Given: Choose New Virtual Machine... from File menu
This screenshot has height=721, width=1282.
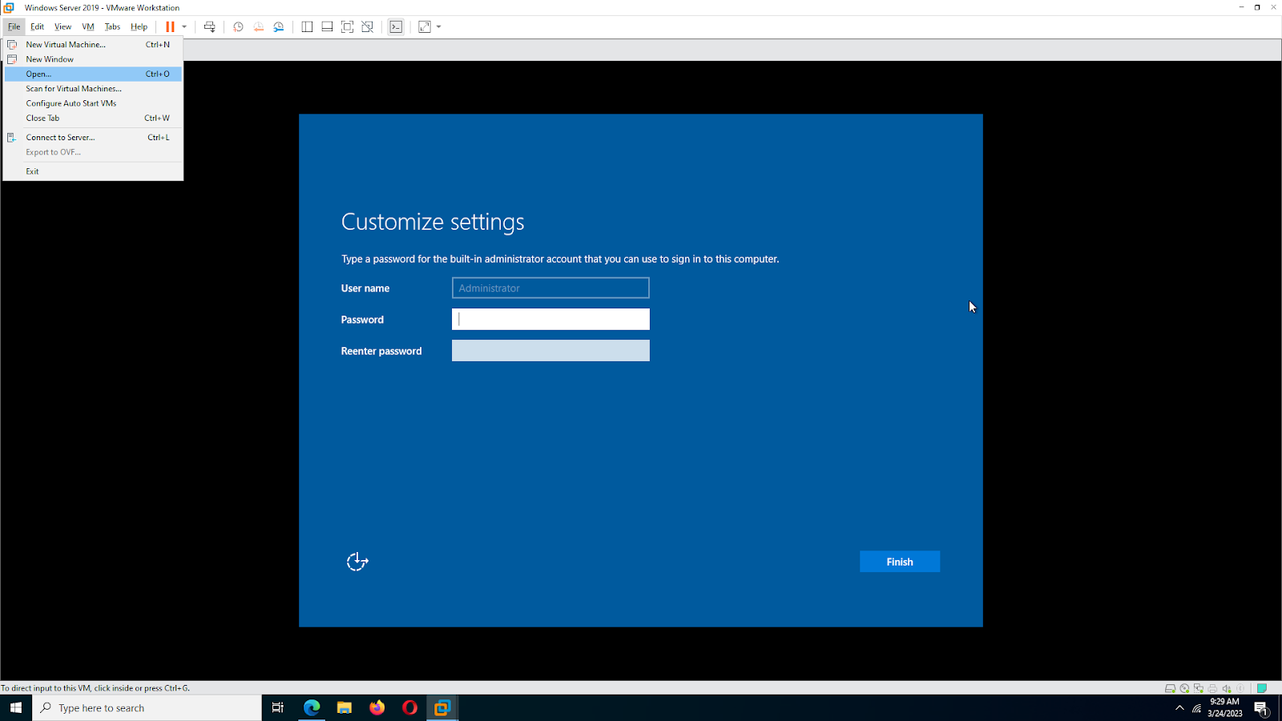Looking at the screenshot, I should point(93,45).
